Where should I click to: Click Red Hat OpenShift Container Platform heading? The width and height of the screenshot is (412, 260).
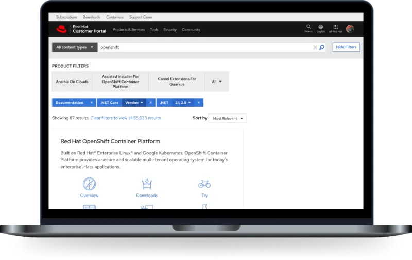(x=110, y=141)
